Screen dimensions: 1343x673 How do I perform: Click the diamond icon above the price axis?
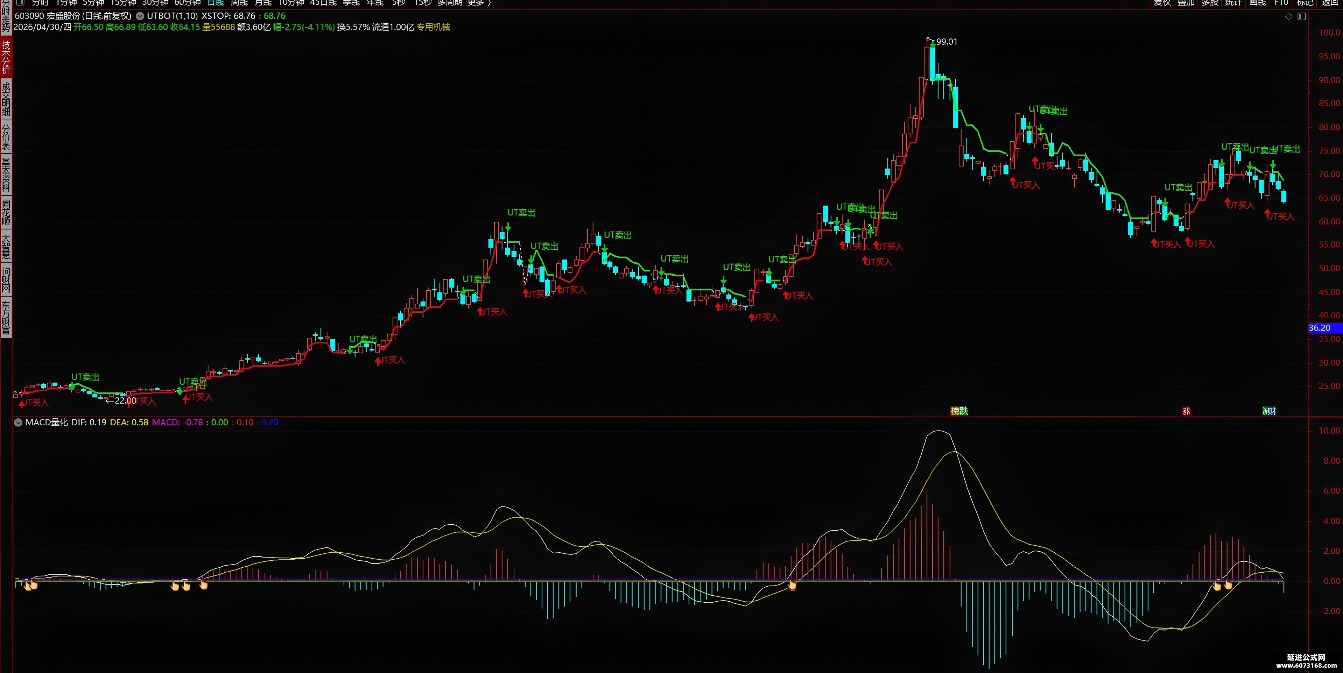click(1288, 16)
